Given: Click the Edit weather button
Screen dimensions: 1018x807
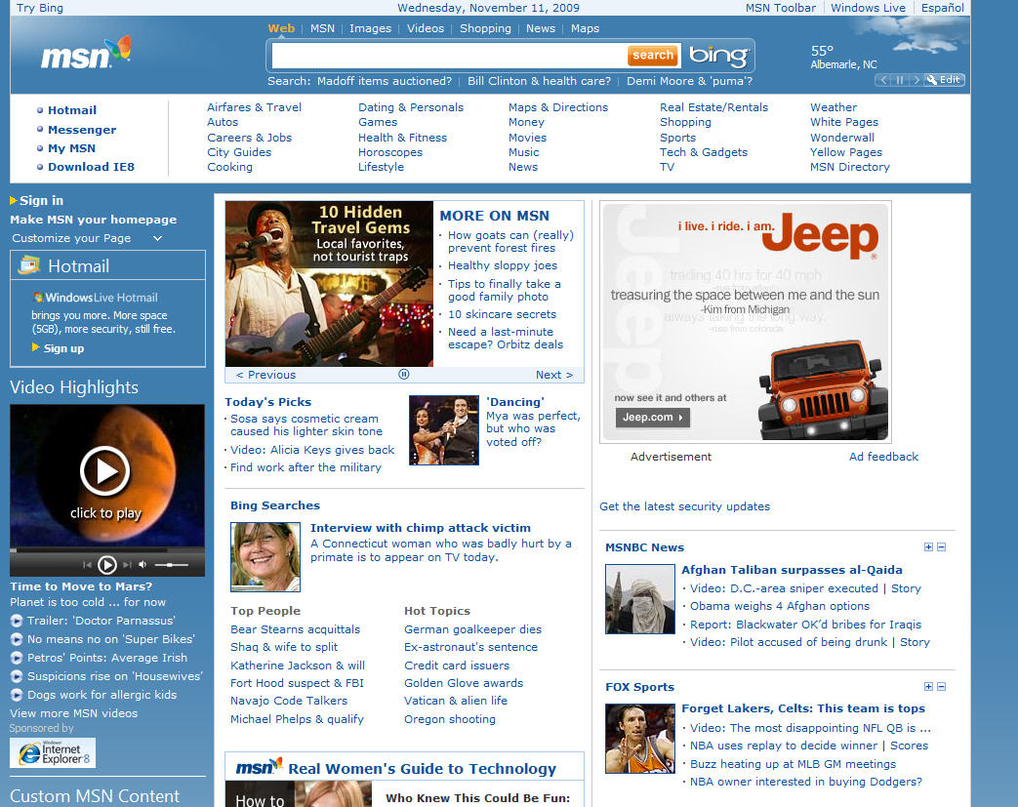Looking at the screenshot, I should click(945, 80).
